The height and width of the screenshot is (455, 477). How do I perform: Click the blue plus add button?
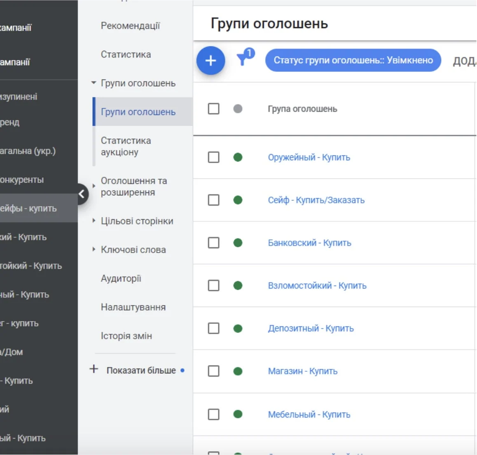click(210, 60)
